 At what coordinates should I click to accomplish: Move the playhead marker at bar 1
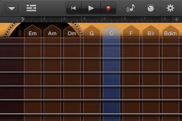pyautogui.click(x=22, y=20)
